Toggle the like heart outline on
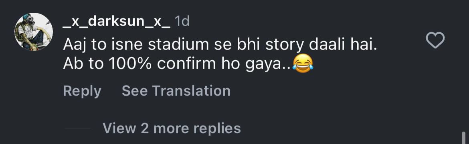This screenshot has height=144, width=469. (x=435, y=41)
